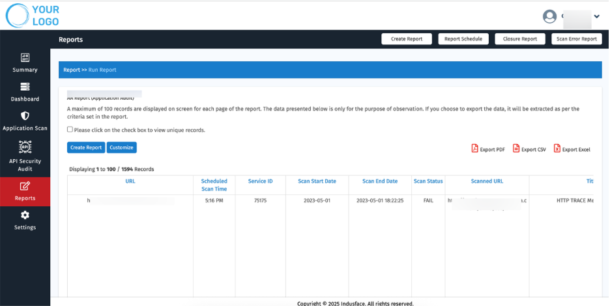This screenshot has height=306, width=610.
Task: Sort by Scan End Date column header
Action: tap(380, 181)
